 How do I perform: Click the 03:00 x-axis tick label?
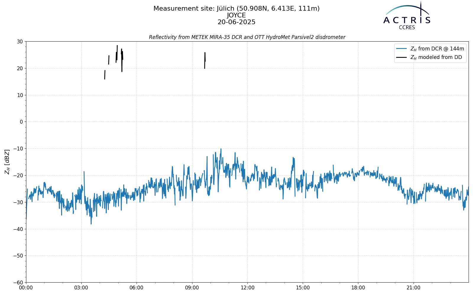pyautogui.click(x=81, y=288)
